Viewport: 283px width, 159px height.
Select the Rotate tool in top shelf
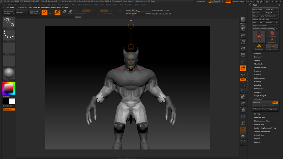[x=70, y=12]
